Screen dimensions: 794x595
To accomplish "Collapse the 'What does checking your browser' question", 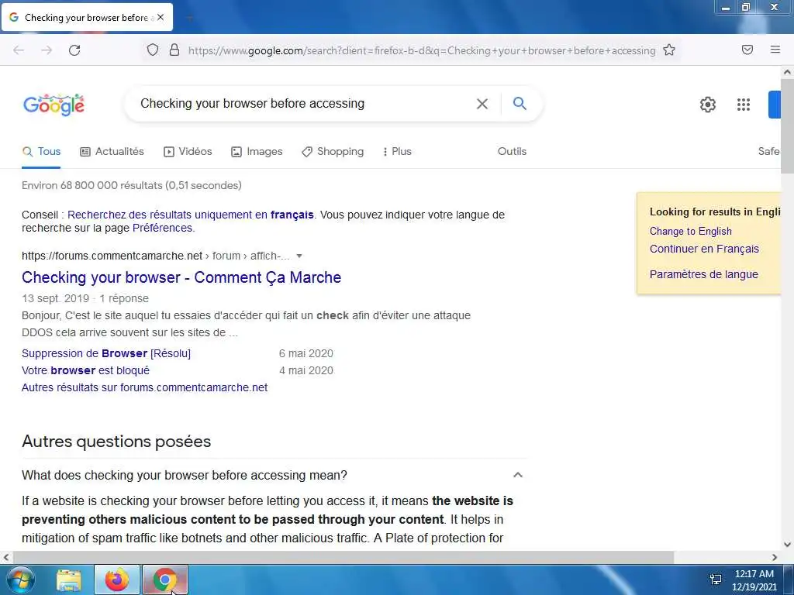I will pyautogui.click(x=517, y=475).
